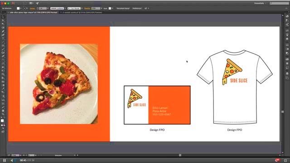Click the horizontal scrollbar thumb
This screenshot has width=290, height=163.
pos(180,155)
